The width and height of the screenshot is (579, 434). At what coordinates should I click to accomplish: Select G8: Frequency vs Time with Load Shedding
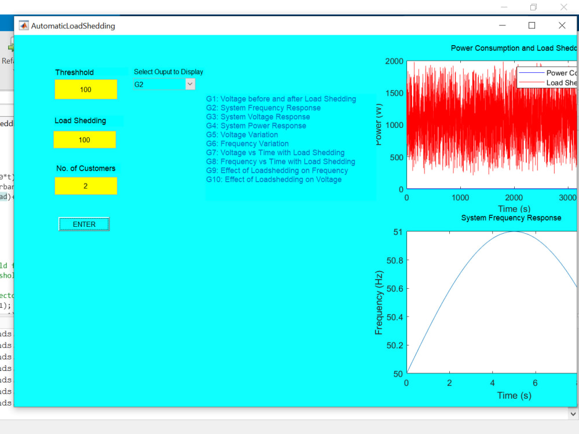pyautogui.click(x=281, y=161)
